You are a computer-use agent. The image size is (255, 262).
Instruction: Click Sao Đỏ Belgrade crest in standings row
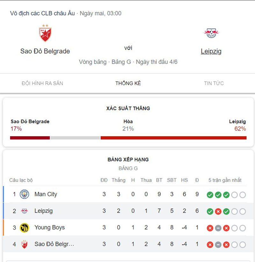click(x=25, y=244)
